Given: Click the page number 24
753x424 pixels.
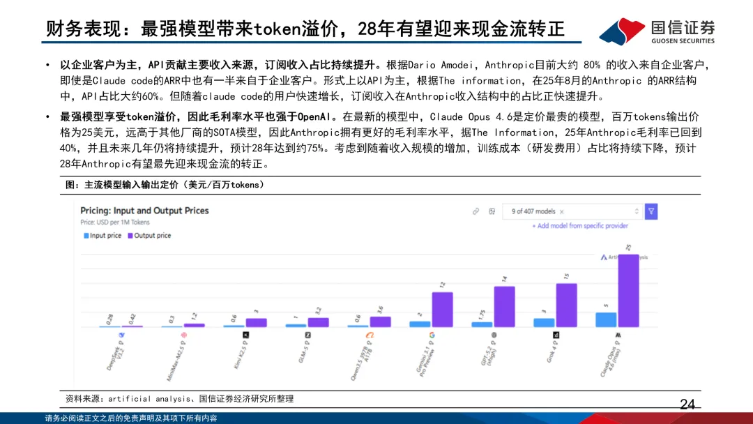Looking at the screenshot, I should pyautogui.click(x=687, y=404).
